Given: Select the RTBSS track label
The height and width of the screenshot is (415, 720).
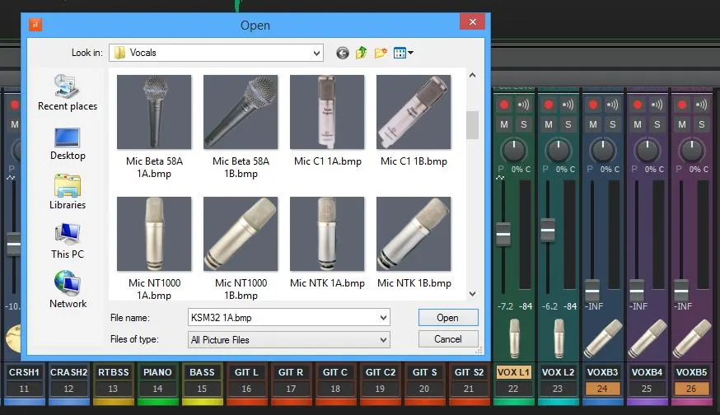Looking at the screenshot, I should pyautogui.click(x=114, y=372).
